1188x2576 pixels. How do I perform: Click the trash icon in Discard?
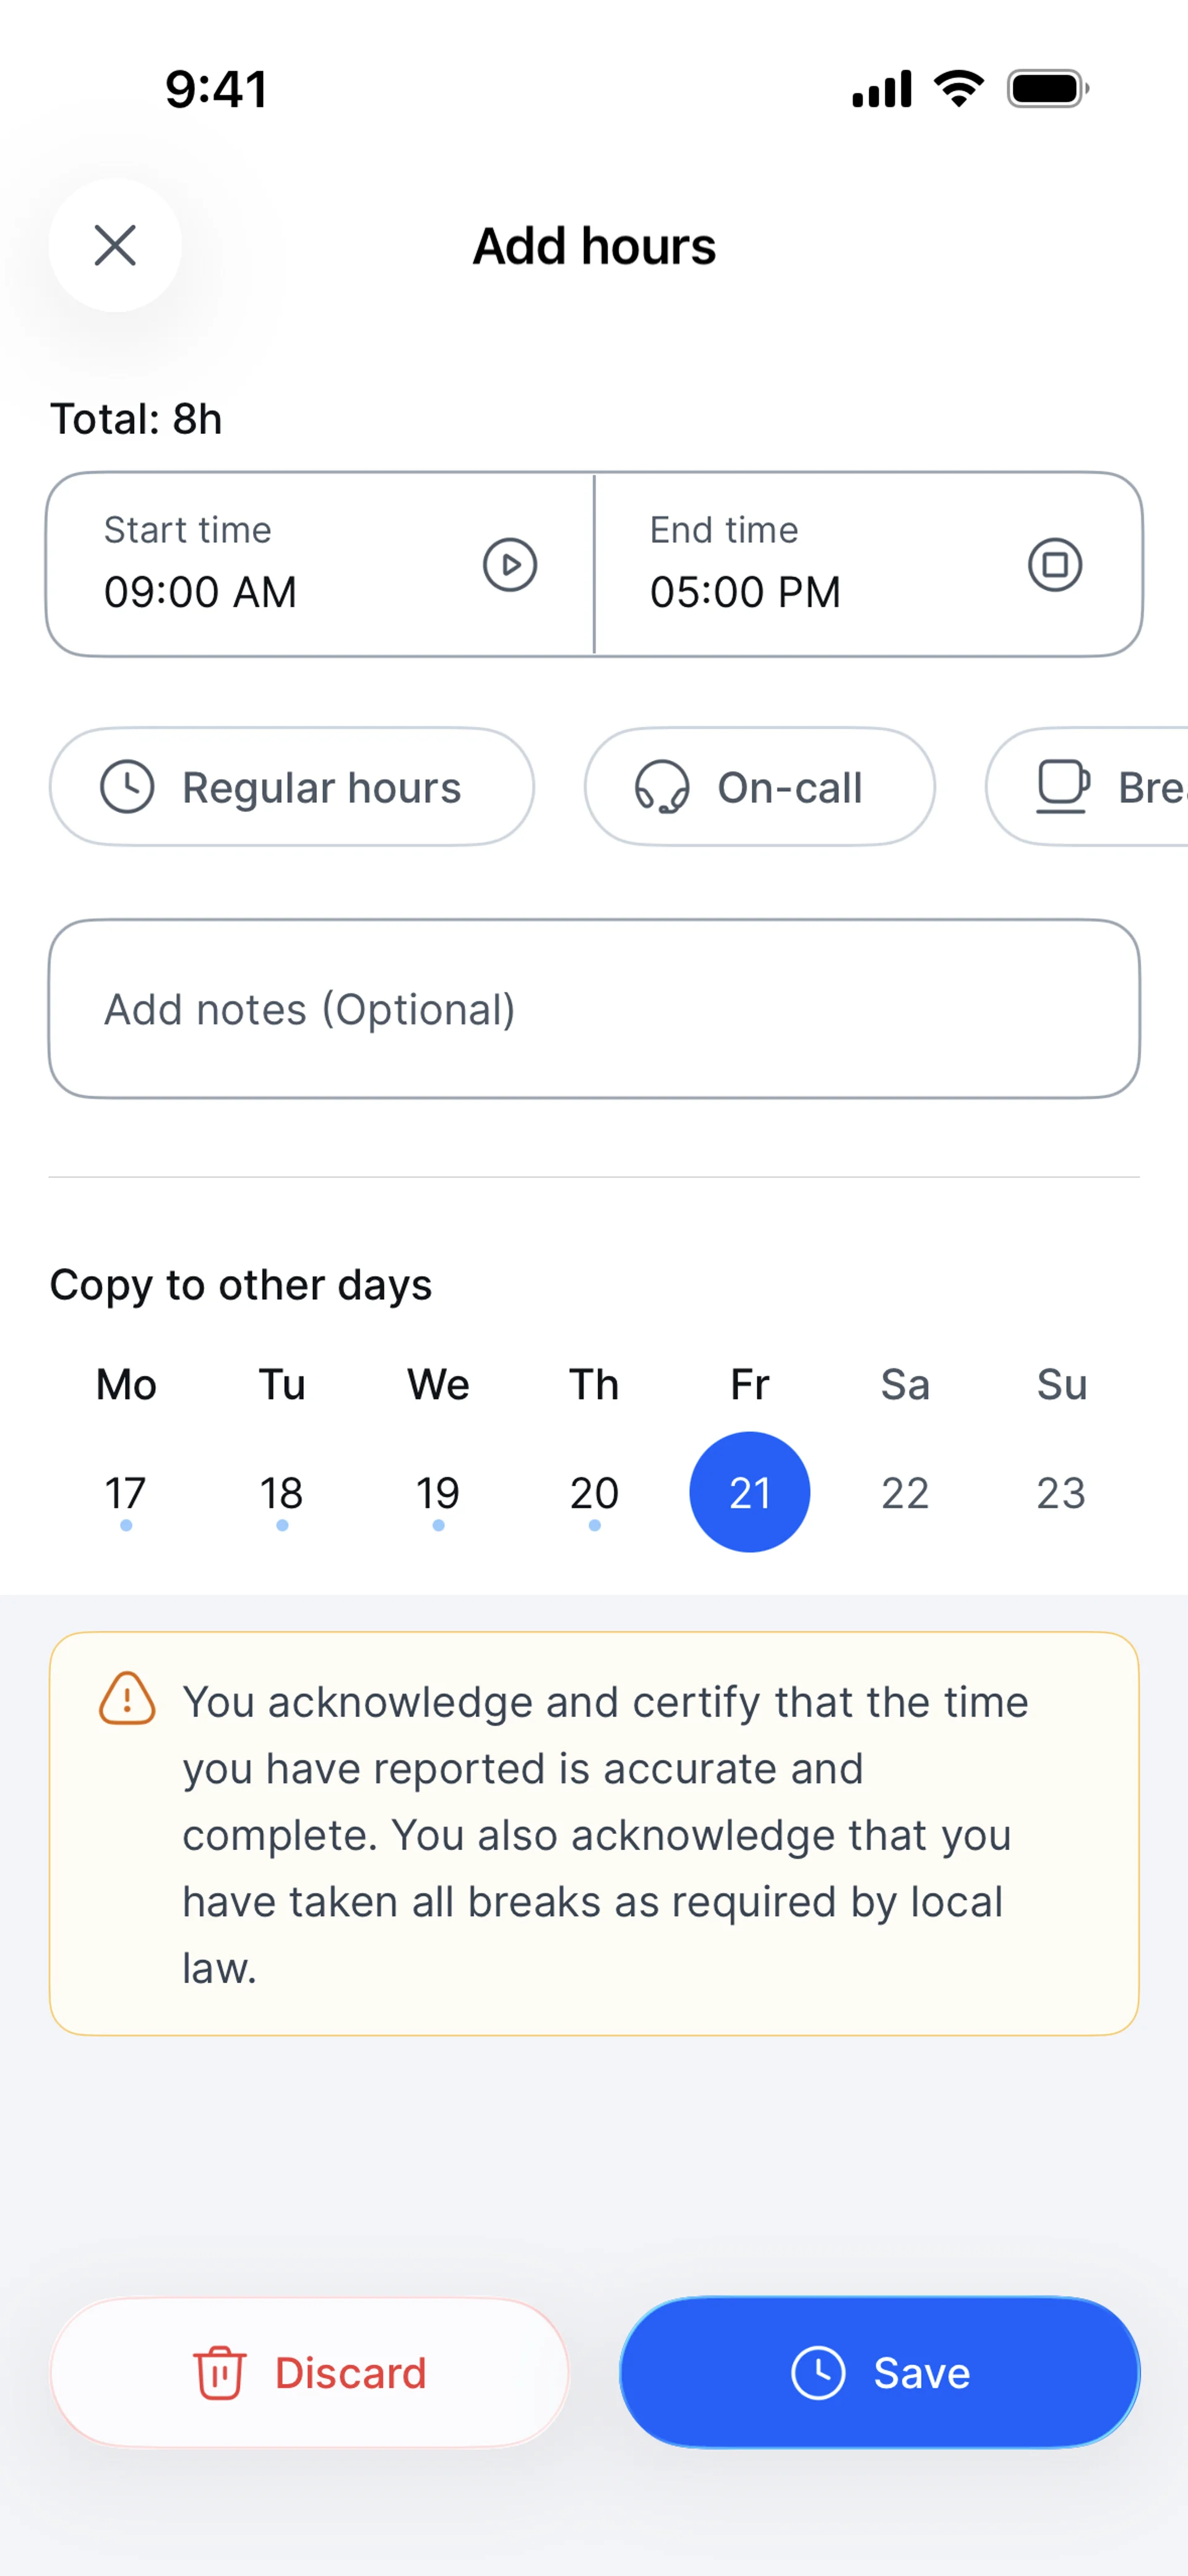219,2373
